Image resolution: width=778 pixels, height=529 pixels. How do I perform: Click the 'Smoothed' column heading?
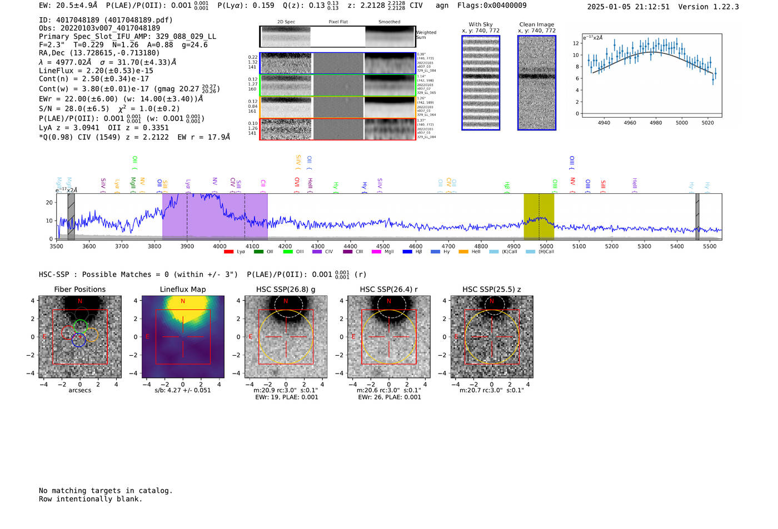[x=390, y=22]
